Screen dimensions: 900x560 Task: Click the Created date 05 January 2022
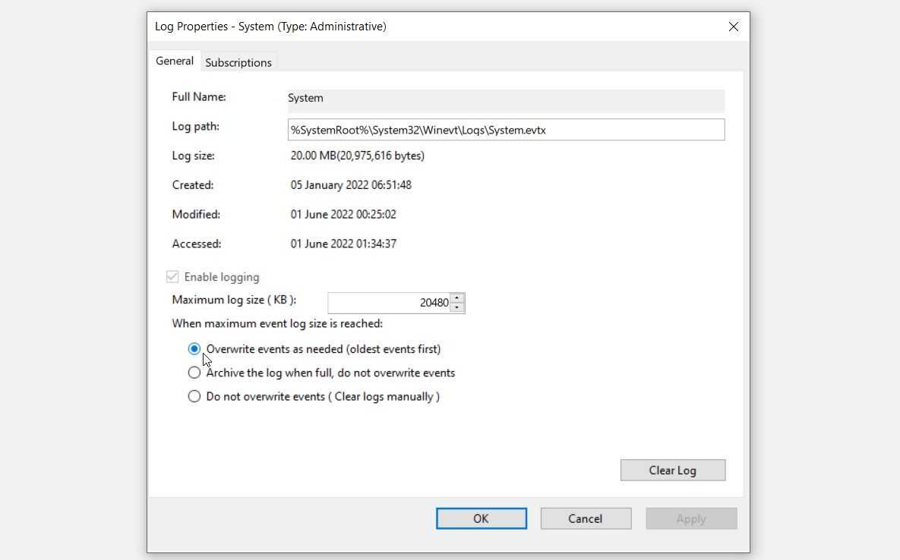click(x=351, y=185)
